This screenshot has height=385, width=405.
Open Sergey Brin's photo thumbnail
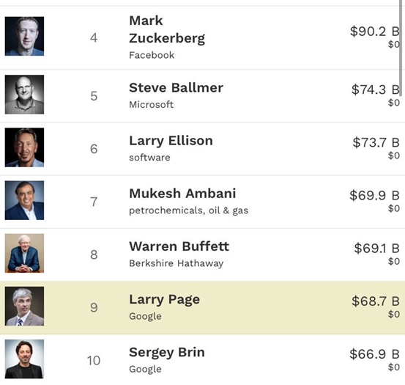tap(24, 359)
